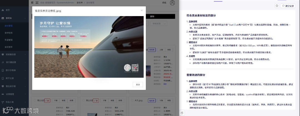300x116 pixels.
Task: Click the 素材库 breadcrumb link
Action: click(x=80, y=3)
